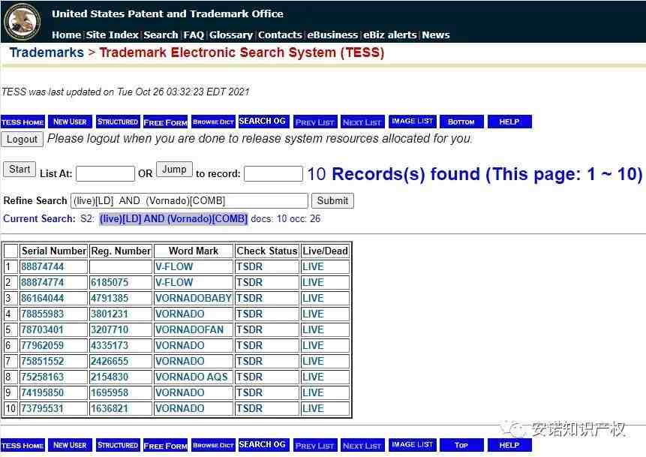Image resolution: width=646 pixels, height=457 pixels.
Task: Click Search OG in the footer toolbar
Action: tap(263, 445)
